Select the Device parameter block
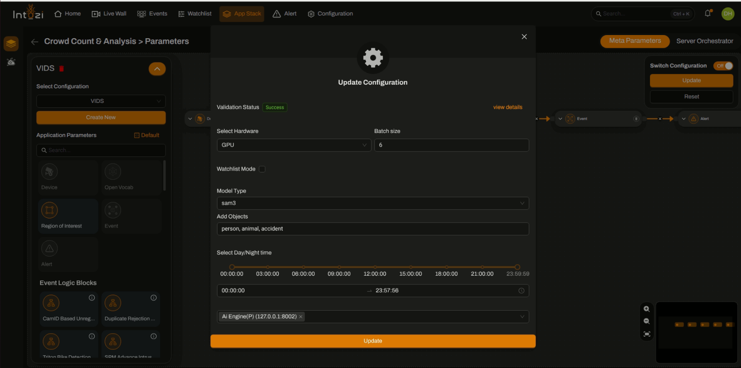 pos(68,178)
